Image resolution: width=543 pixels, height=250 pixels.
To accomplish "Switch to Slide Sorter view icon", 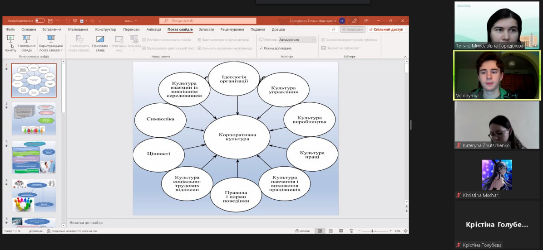I will pos(331,231).
